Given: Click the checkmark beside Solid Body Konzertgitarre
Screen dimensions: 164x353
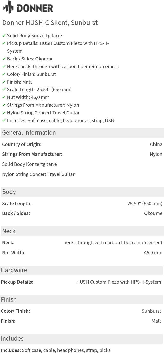Looking at the screenshot, I should (4, 35).
